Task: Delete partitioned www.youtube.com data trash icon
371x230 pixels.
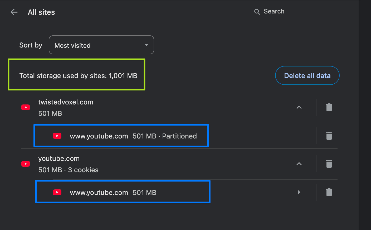Action: click(x=329, y=136)
